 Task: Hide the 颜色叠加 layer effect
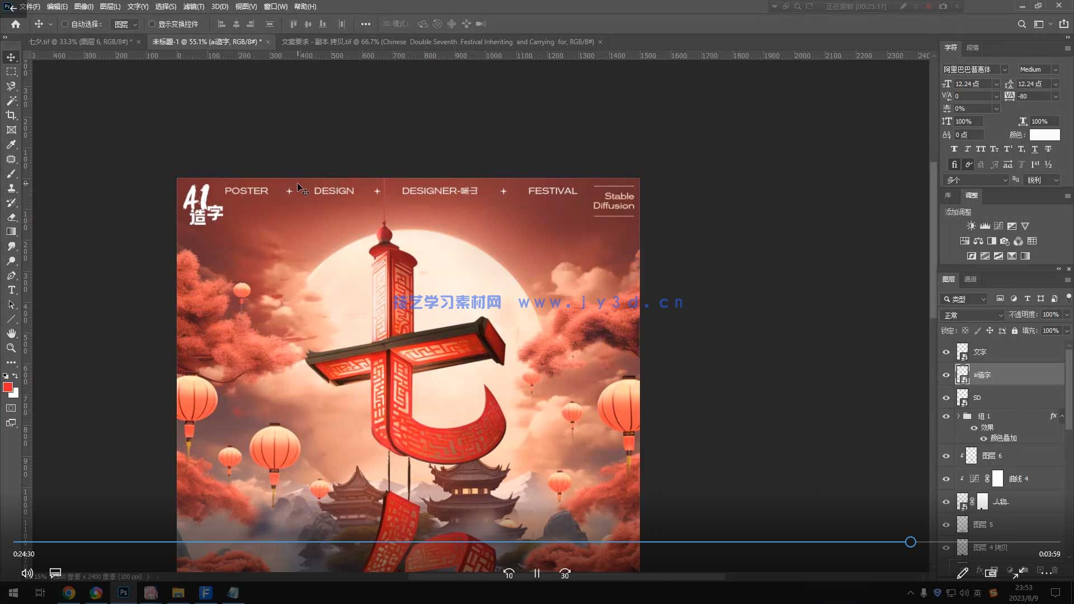(x=984, y=439)
